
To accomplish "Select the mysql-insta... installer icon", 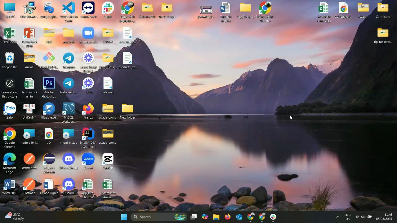I will point(69,136).
